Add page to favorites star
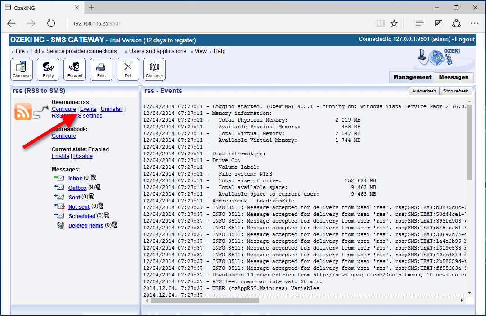The image size is (486, 316). coord(394,23)
